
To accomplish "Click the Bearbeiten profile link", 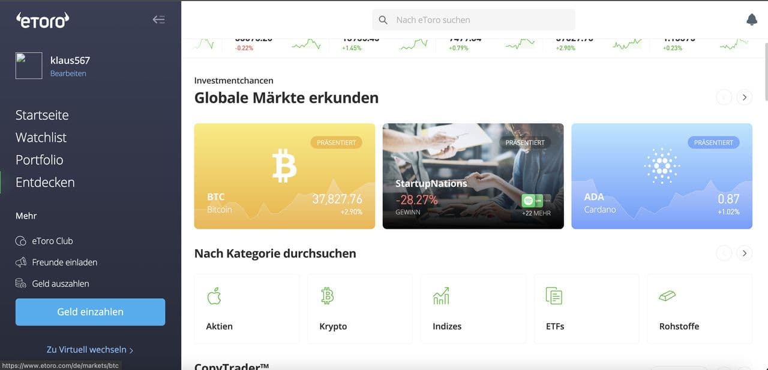I will pyautogui.click(x=68, y=74).
